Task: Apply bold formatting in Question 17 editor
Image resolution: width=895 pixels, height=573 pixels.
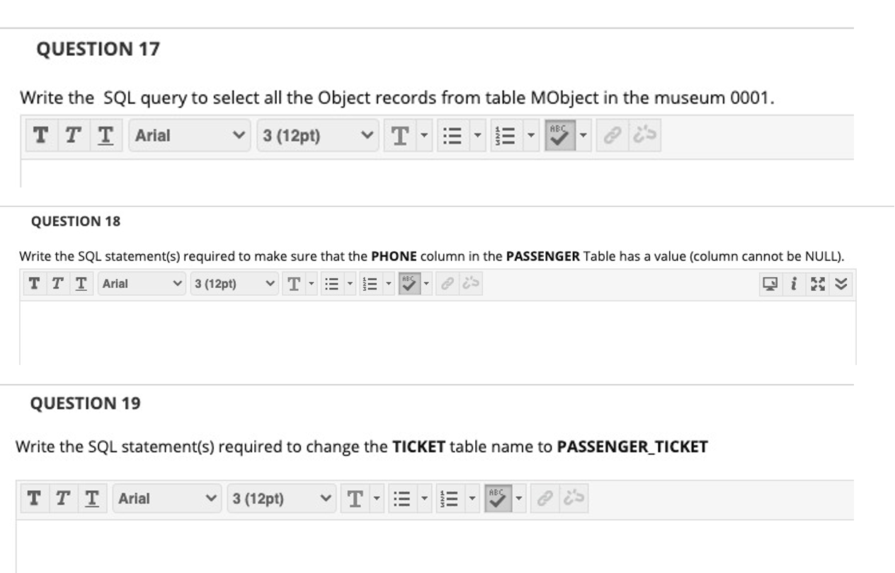Action: 40,137
